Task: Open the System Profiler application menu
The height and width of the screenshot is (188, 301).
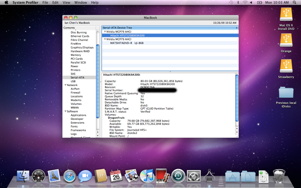Action: click(x=25, y=2)
